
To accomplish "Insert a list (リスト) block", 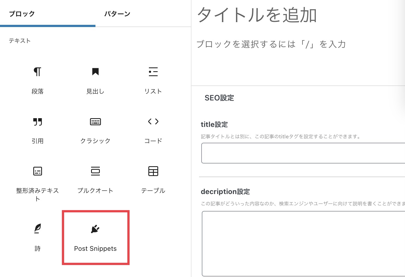I will 153,80.
